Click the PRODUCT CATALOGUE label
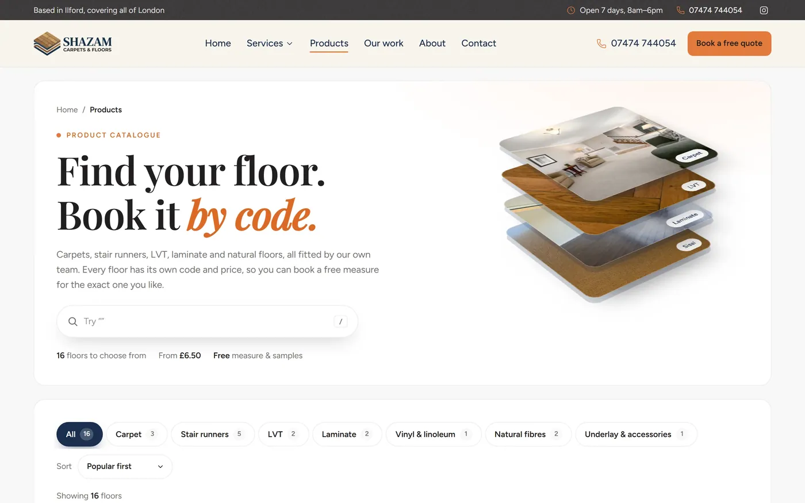Image resolution: width=805 pixels, height=503 pixels. pos(113,135)
